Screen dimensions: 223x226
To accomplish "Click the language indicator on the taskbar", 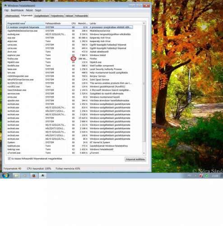I will (x=189, y=176).
